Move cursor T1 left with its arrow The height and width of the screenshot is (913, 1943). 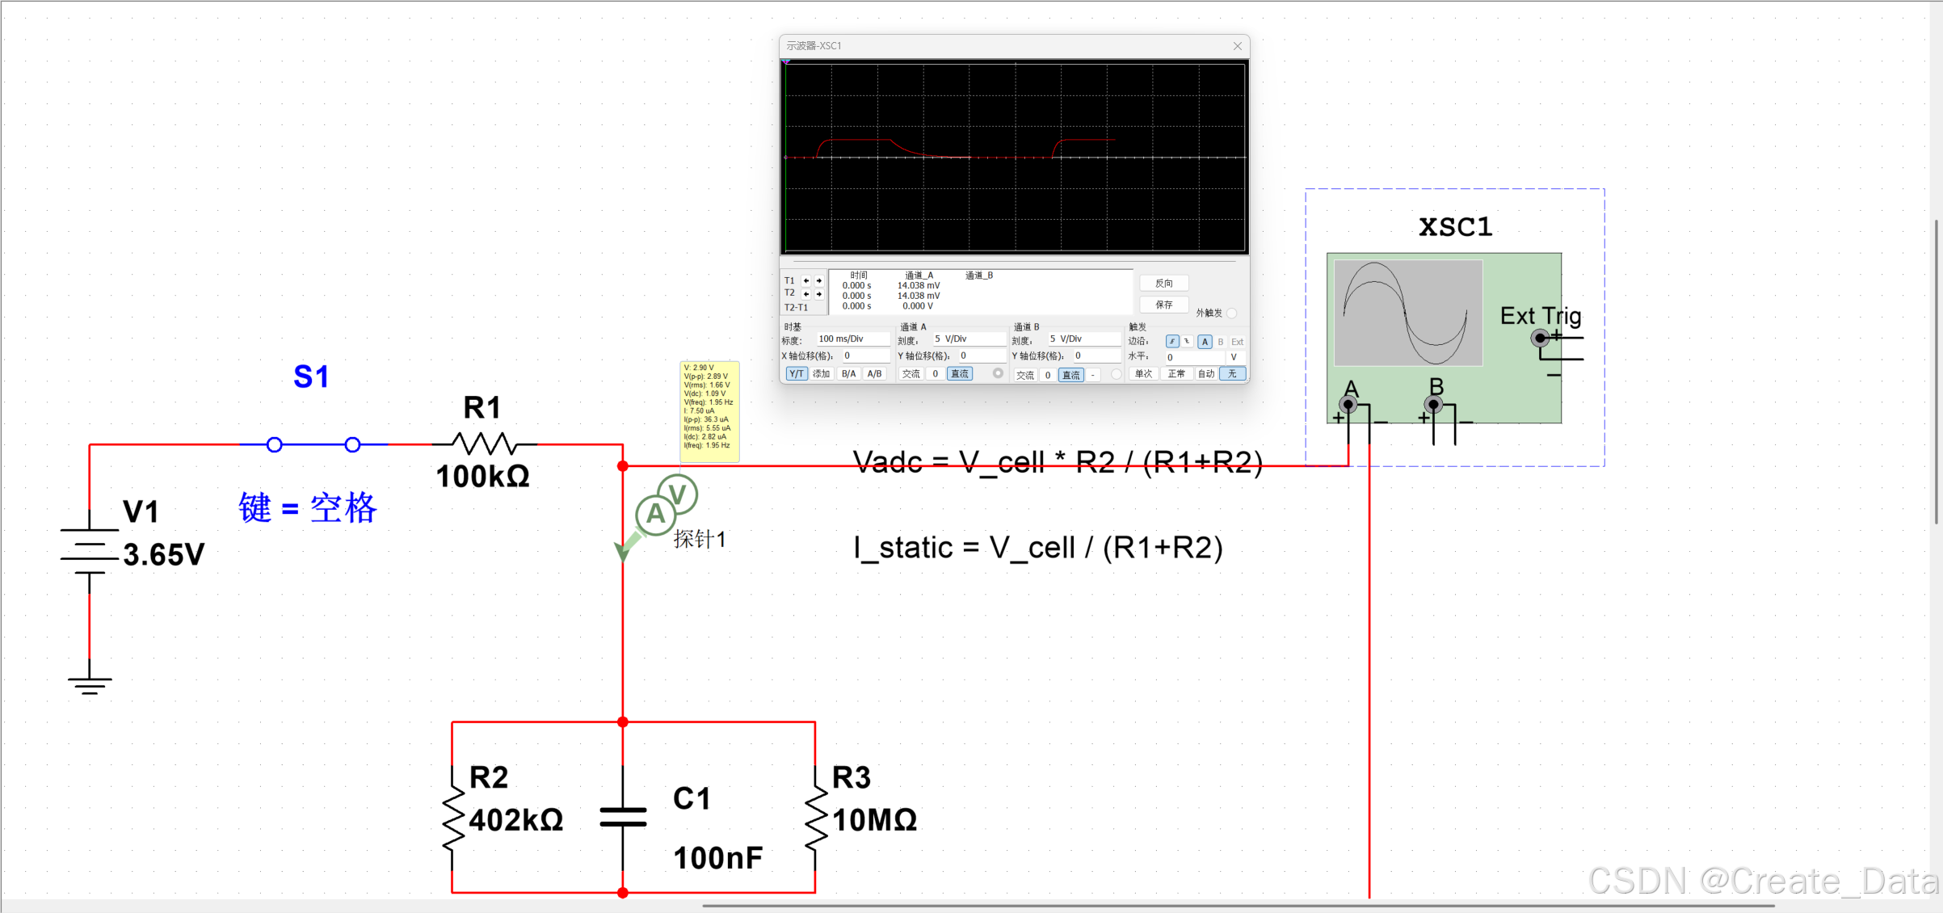tap(806, 280)
